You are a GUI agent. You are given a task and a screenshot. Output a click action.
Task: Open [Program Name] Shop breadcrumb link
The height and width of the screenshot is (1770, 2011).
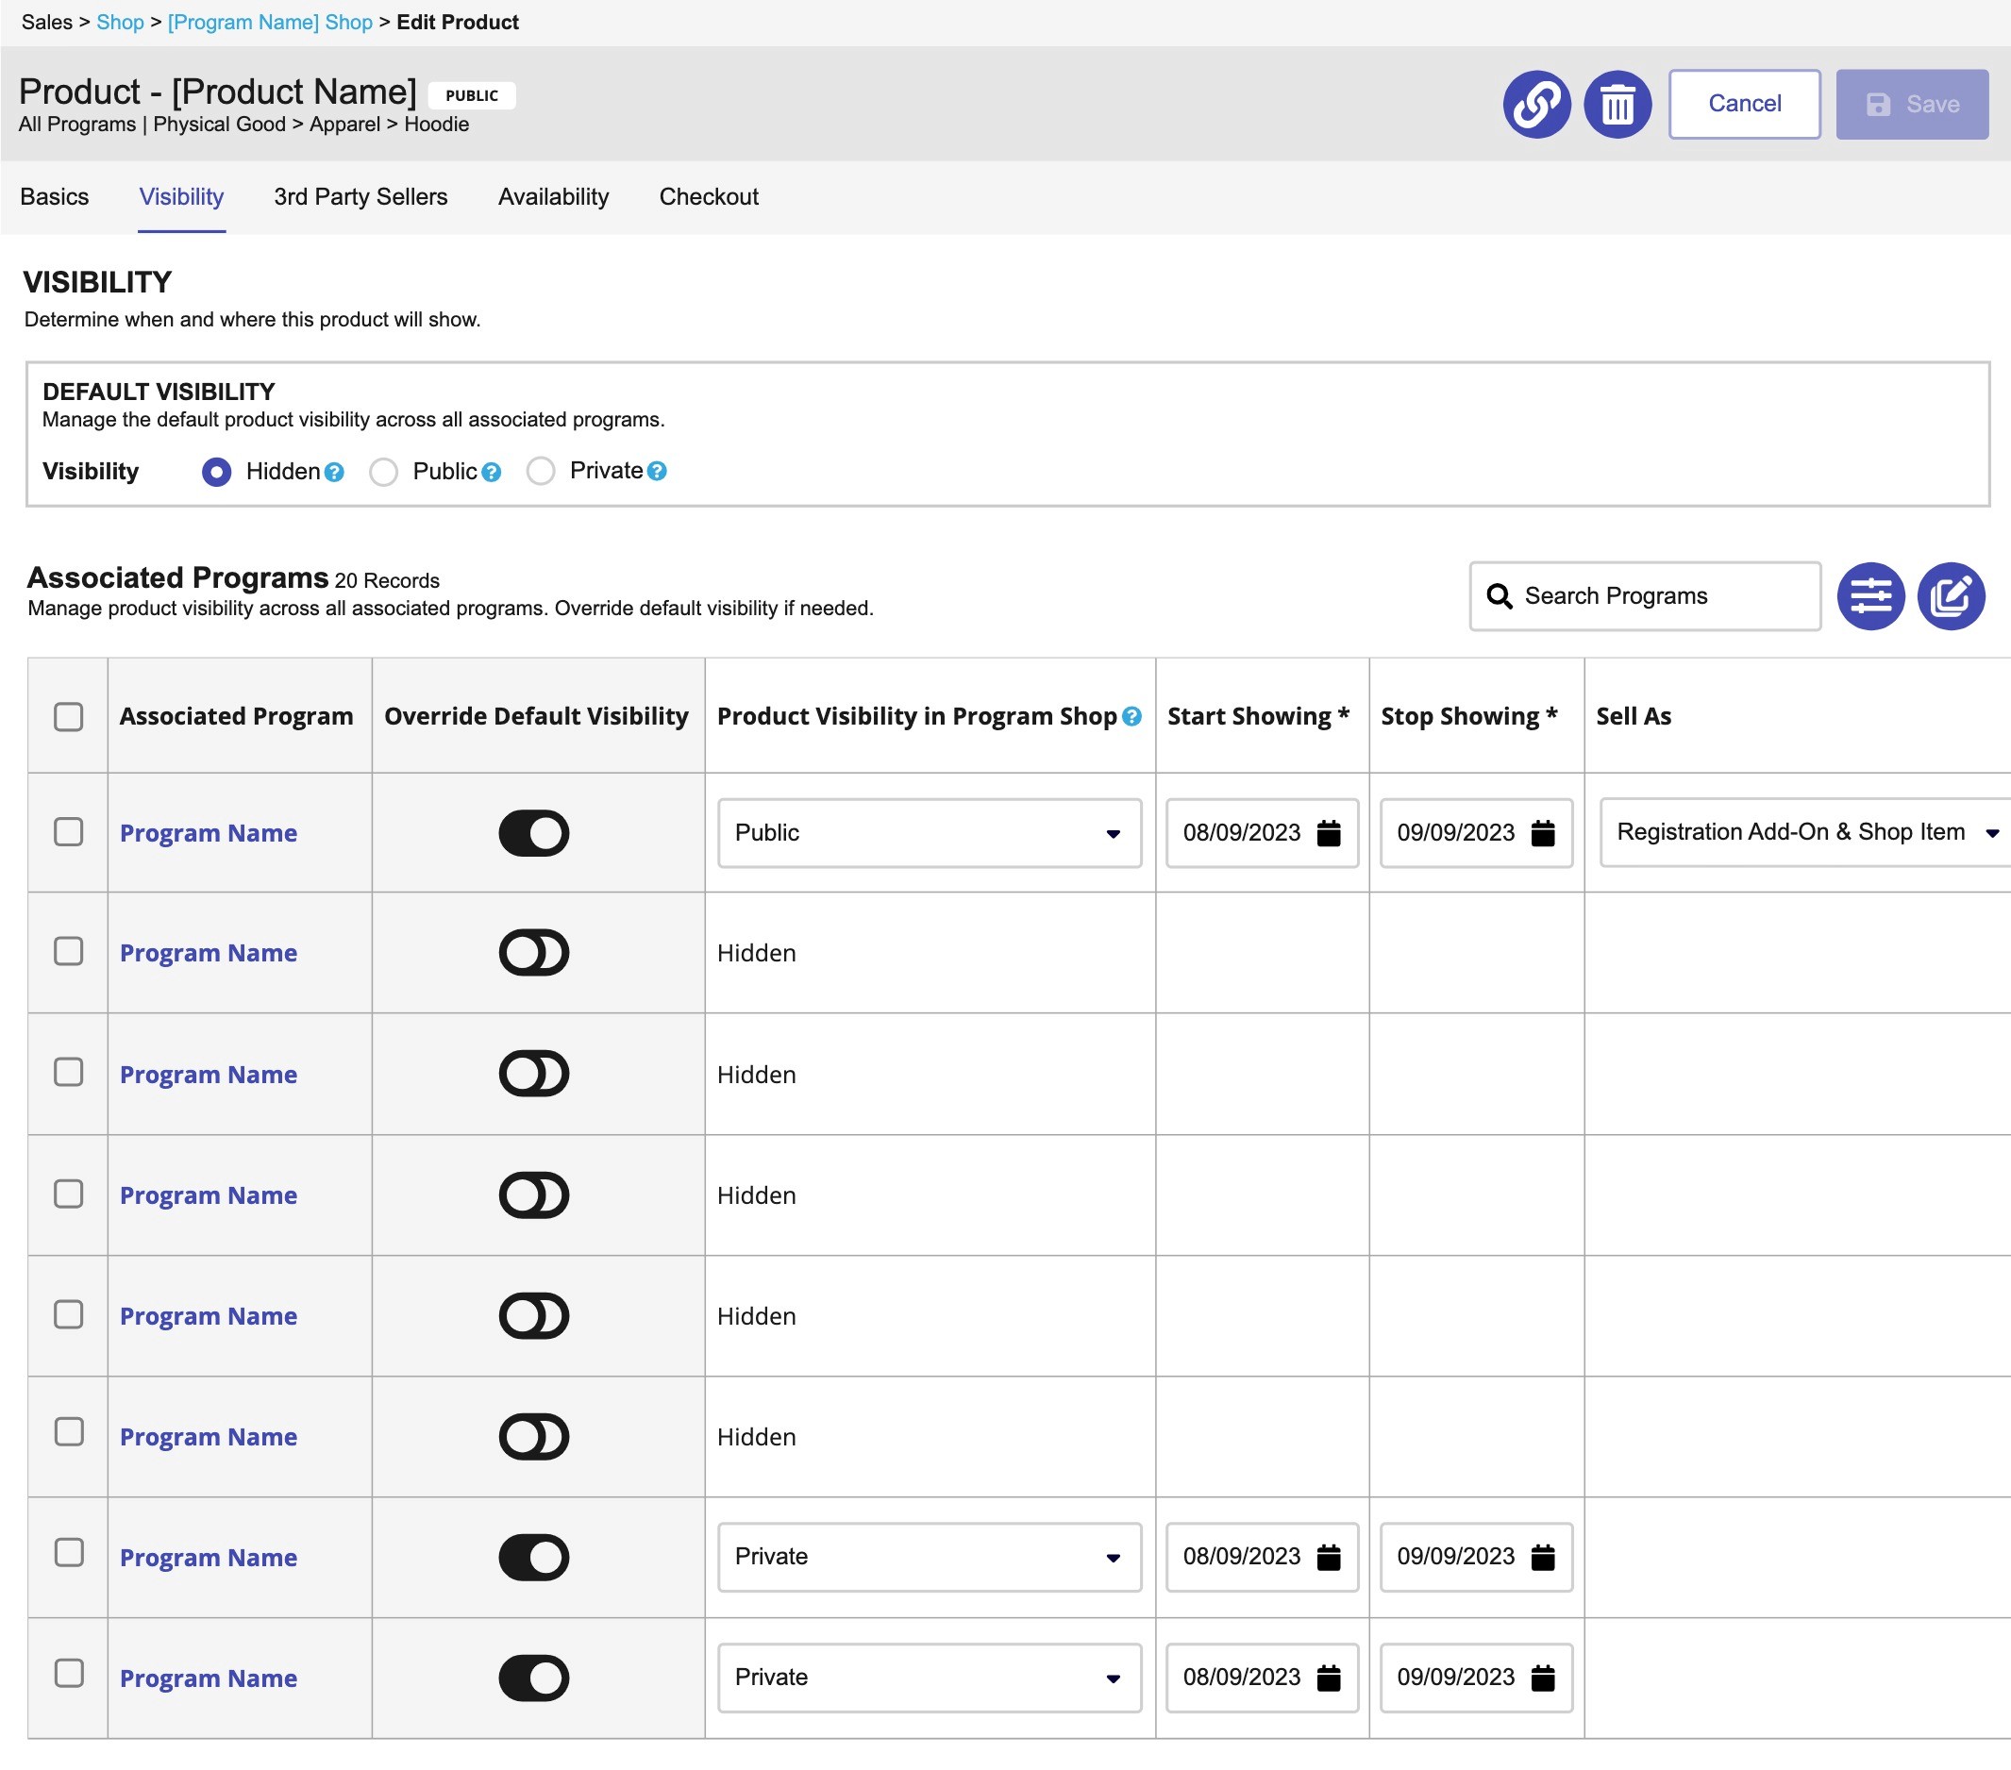tap(270, 22)
